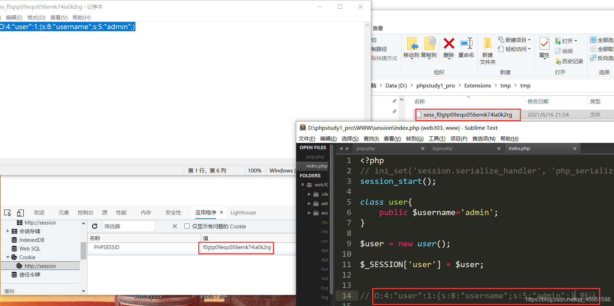
Task: Expand the ass folder in Sublime sidebar
Action: pyautogui.click(x=309, y=213)
